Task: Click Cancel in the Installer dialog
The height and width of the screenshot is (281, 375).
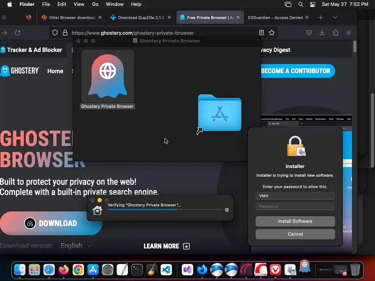Action: tap(295, 234)
